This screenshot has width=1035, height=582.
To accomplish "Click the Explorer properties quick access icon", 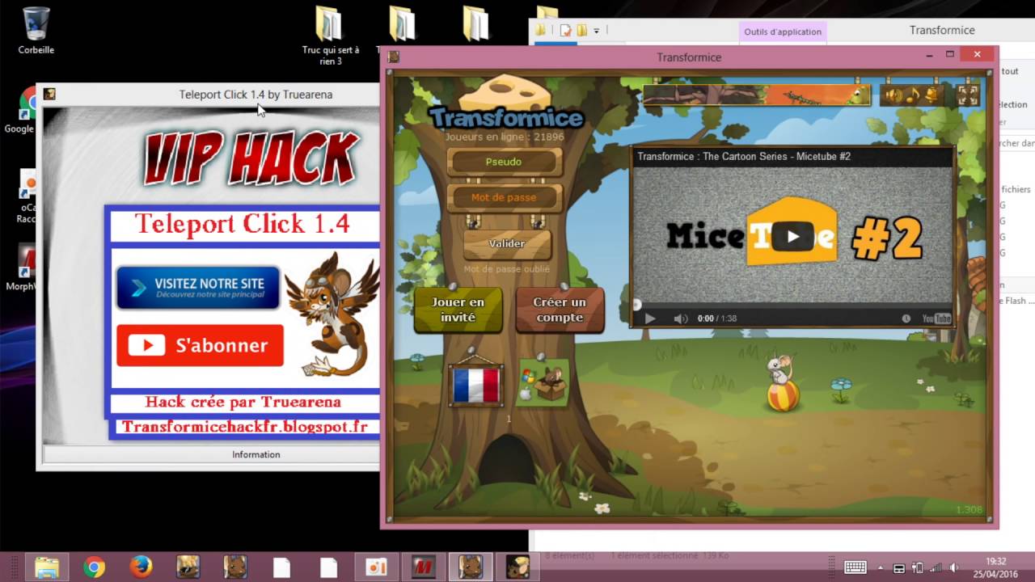I will (x=565, y=31).
